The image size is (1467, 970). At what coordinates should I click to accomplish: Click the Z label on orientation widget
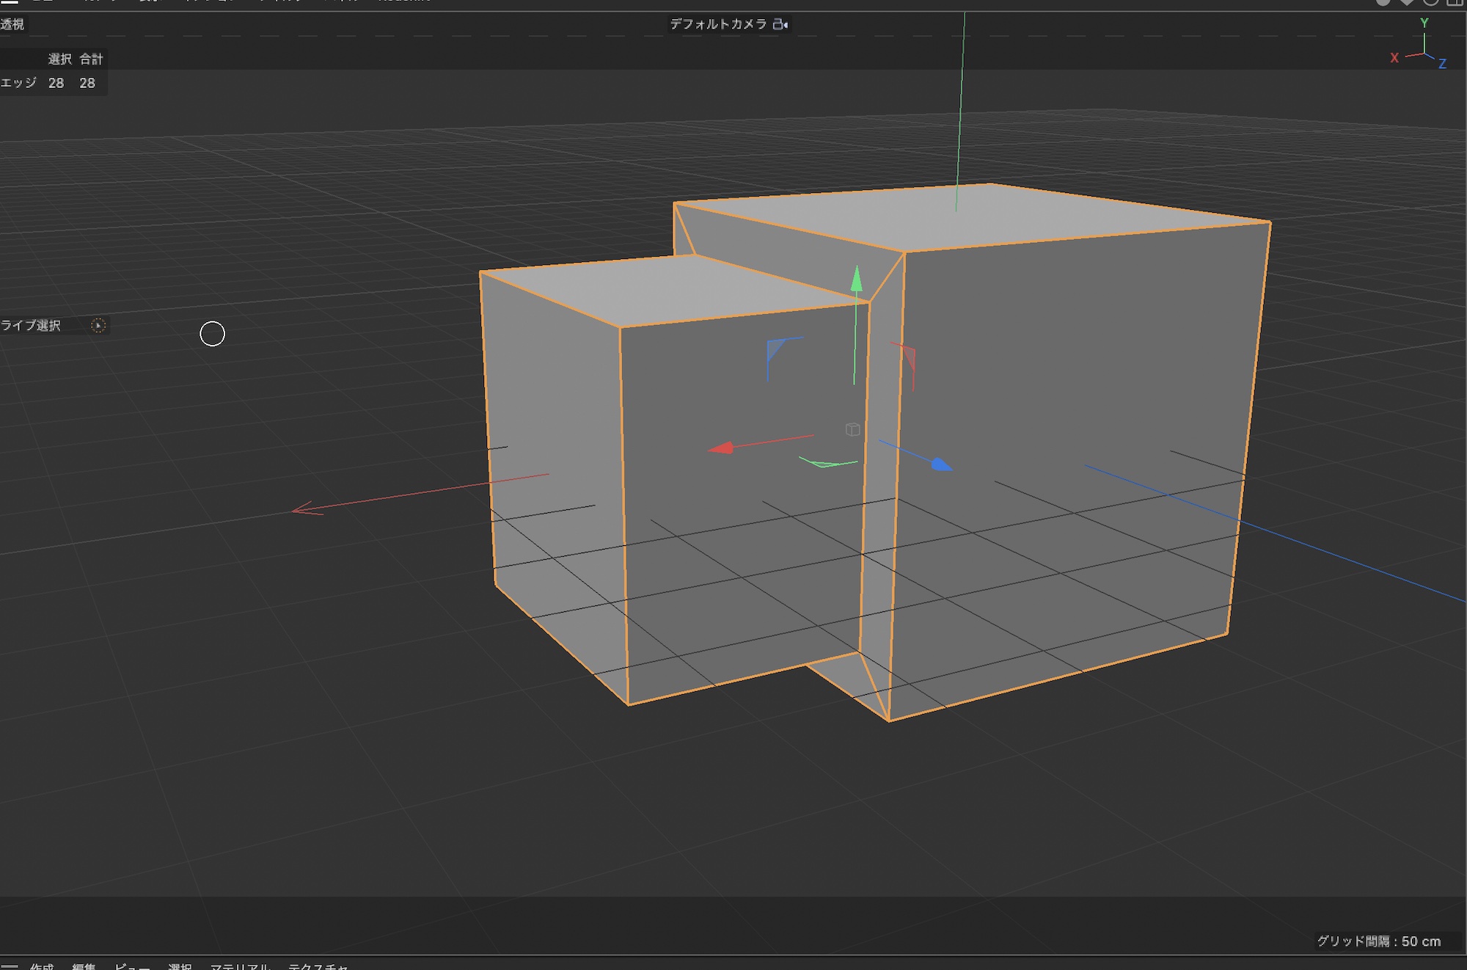[1442, 64]
